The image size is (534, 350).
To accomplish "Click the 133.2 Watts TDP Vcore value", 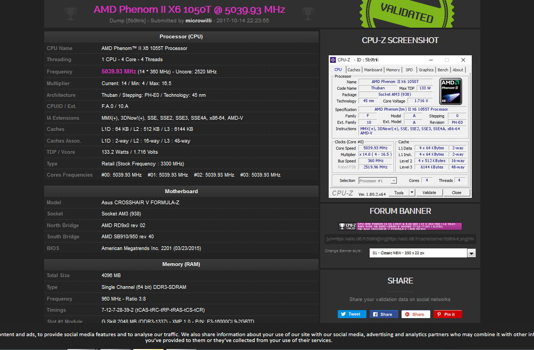I will pos(130,152).
